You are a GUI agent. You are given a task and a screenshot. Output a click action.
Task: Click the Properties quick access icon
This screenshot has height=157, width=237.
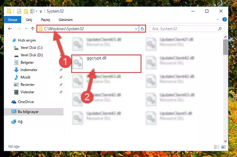19,11
